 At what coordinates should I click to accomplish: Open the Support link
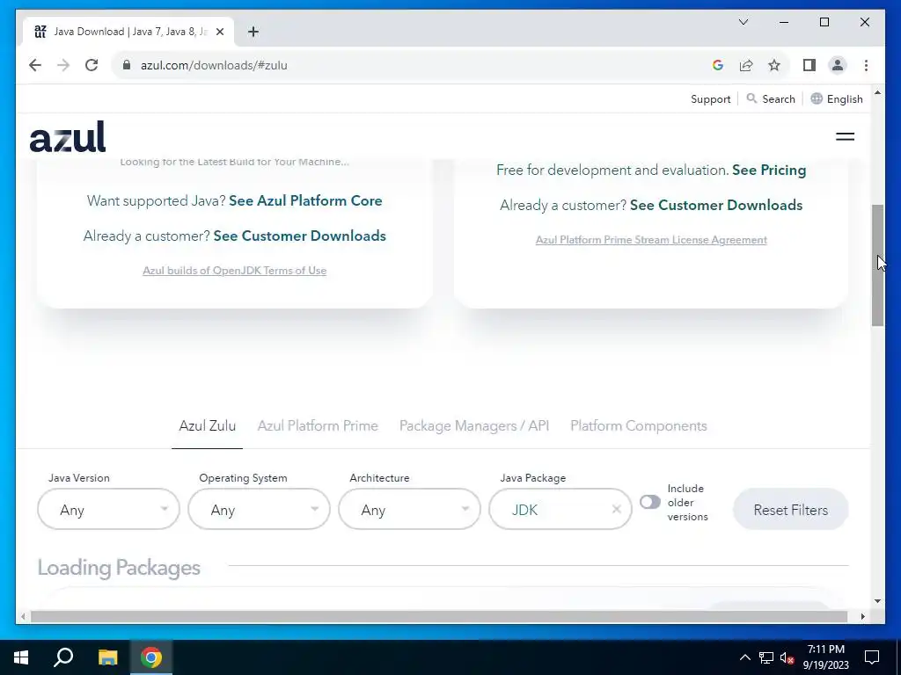[x=710, y=99]
